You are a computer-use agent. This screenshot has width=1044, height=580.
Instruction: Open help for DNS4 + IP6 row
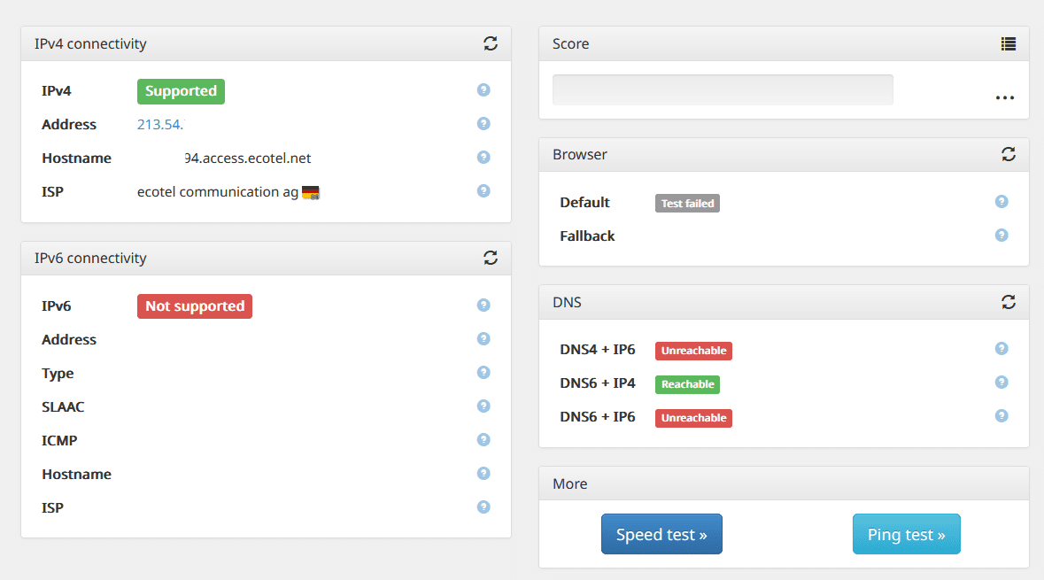(x=1001, y=349)
